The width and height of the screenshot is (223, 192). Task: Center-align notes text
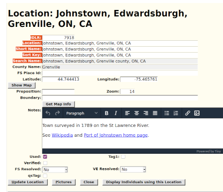tap(136, 113)
